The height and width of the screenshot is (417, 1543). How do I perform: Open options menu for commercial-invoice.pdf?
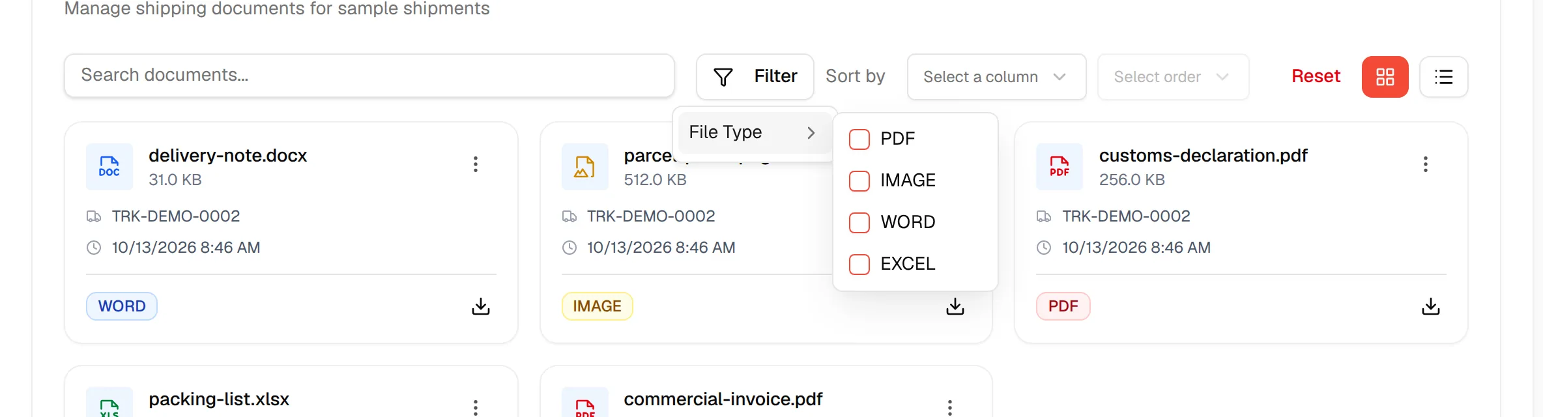click(x=950, y=407)
